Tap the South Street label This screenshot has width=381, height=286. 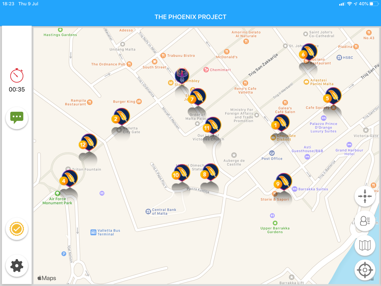click(154, 67)
